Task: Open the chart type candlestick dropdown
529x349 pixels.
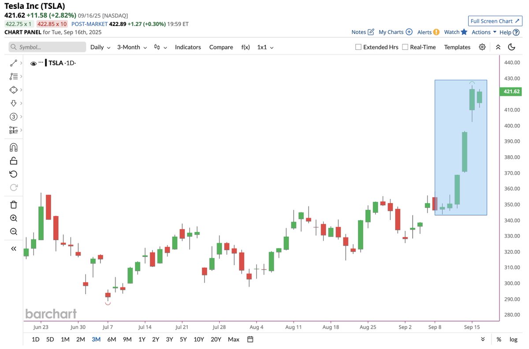Action: pos(160,47)
